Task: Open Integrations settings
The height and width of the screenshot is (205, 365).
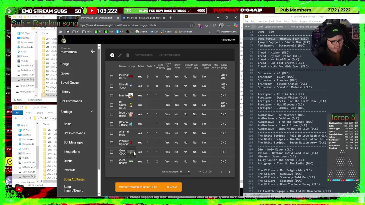Action: tap(72, 152)
